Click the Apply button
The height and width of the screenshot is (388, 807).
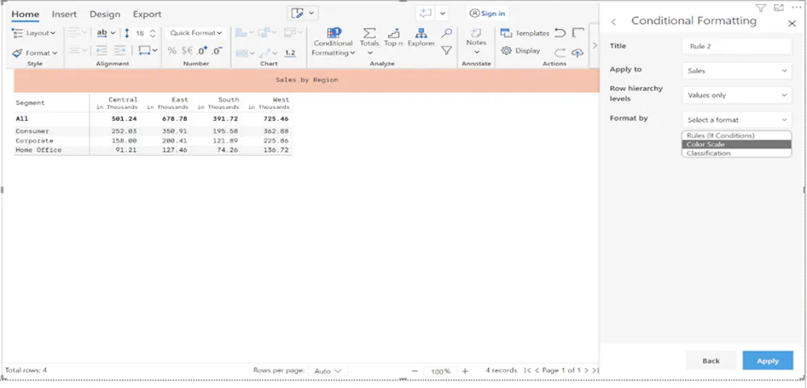[767, 361]
